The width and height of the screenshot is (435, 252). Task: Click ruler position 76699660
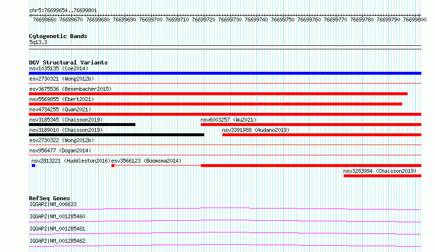tap(44, 20)
